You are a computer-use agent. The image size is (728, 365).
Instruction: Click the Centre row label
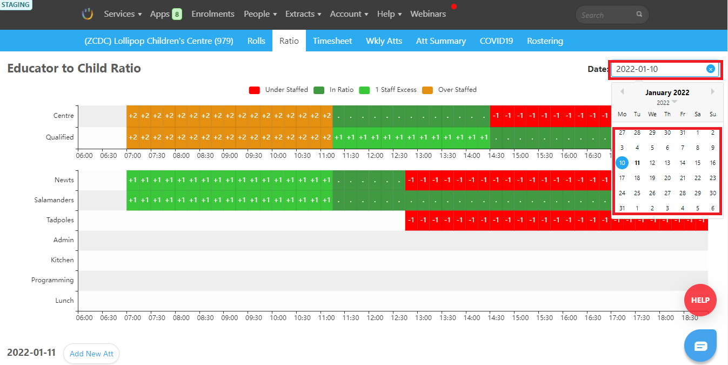tap(64, 116)
